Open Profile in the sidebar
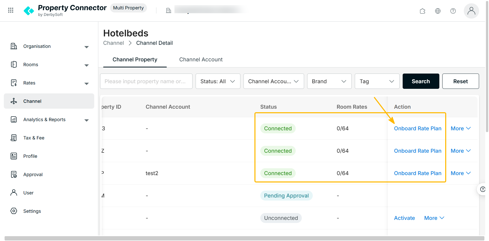The image size is (489, 241). (49, 156)
